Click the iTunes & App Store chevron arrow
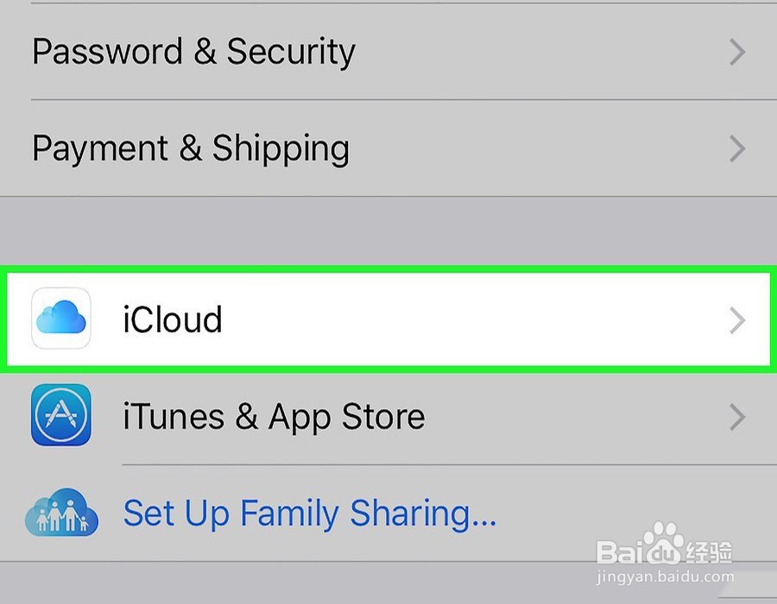777x604 pixels. pos(737,418)
